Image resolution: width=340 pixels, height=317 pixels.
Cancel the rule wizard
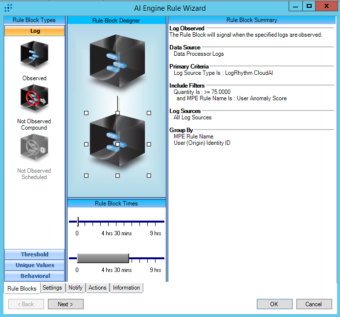click(x=314, y=304)
